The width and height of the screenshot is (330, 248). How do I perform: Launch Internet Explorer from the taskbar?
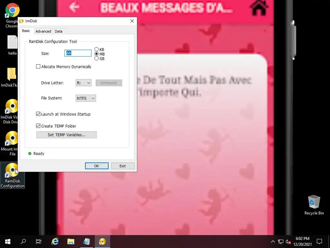[55, 242]
